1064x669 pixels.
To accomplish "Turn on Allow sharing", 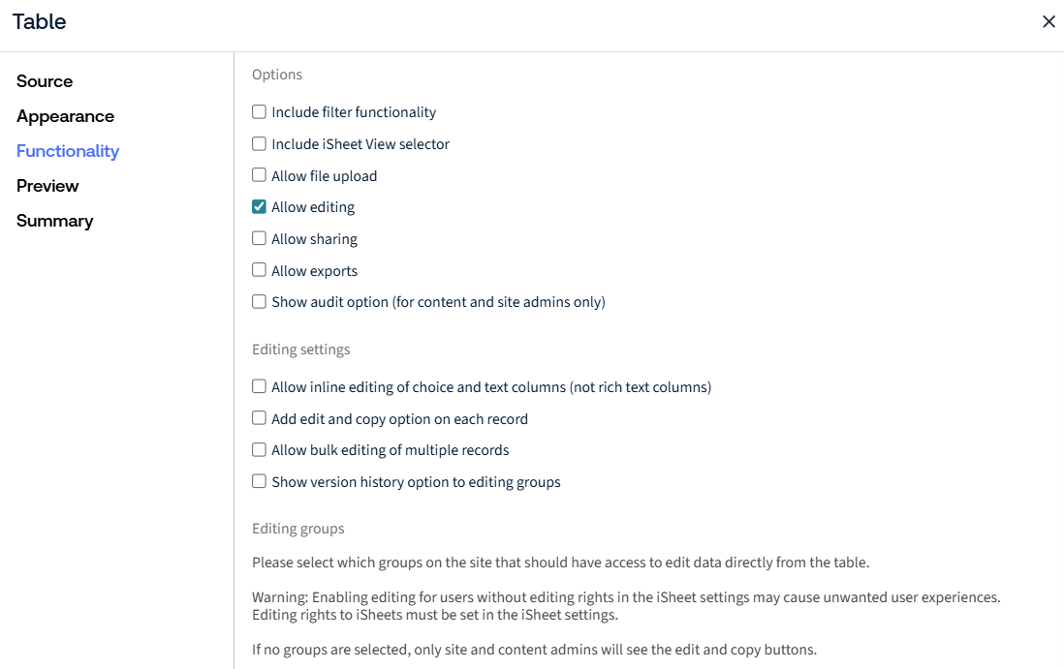I will (259, 238).
